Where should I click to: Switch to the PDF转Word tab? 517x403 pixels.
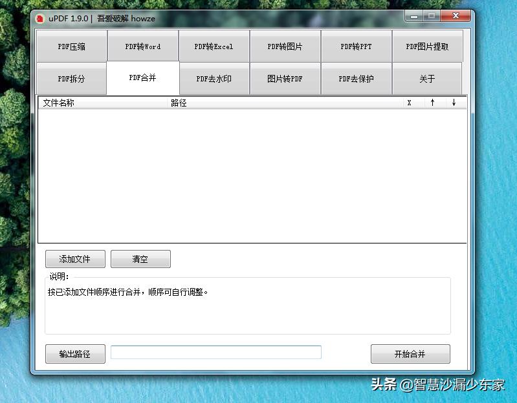[143, 46]
